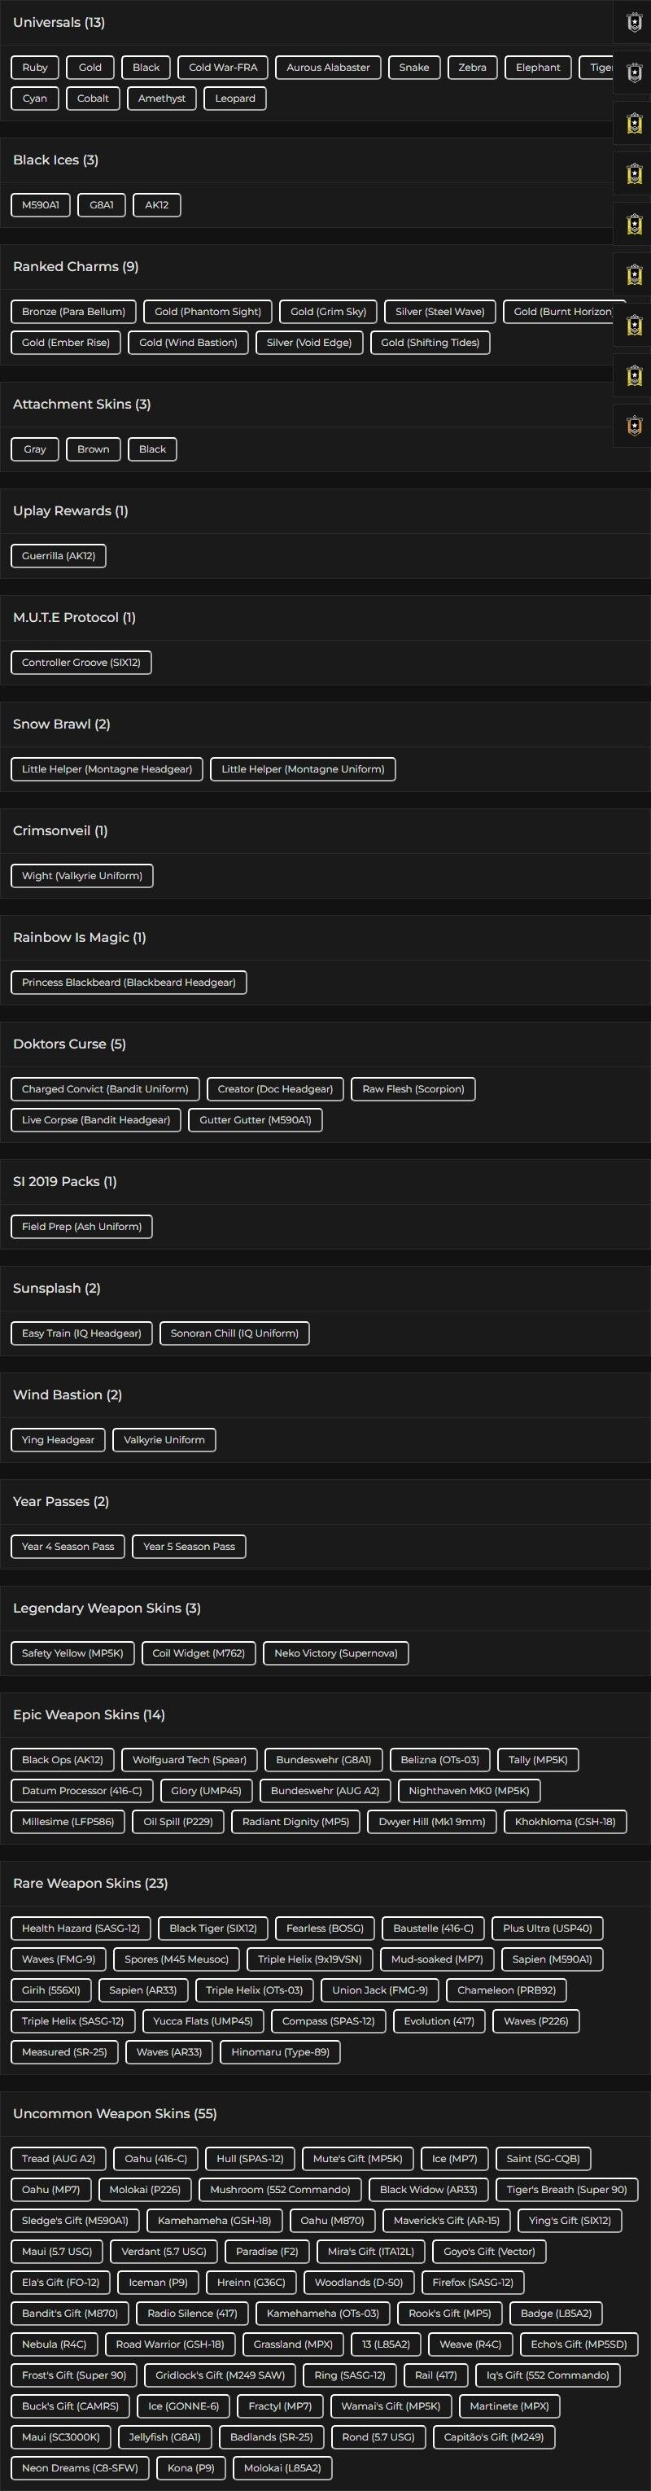Select the gold charm icon directly above bronze

point(635,375)
